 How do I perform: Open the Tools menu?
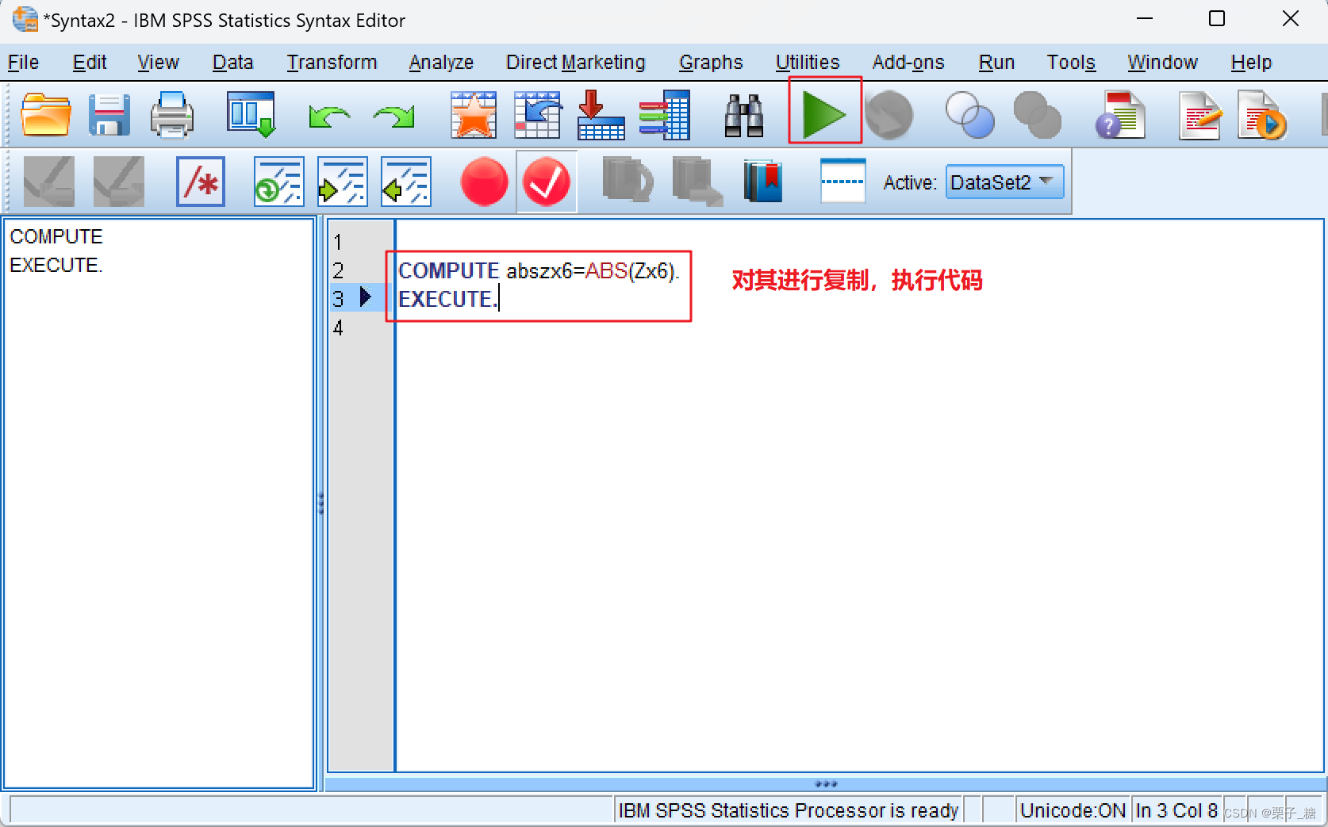click(1071, 63)
